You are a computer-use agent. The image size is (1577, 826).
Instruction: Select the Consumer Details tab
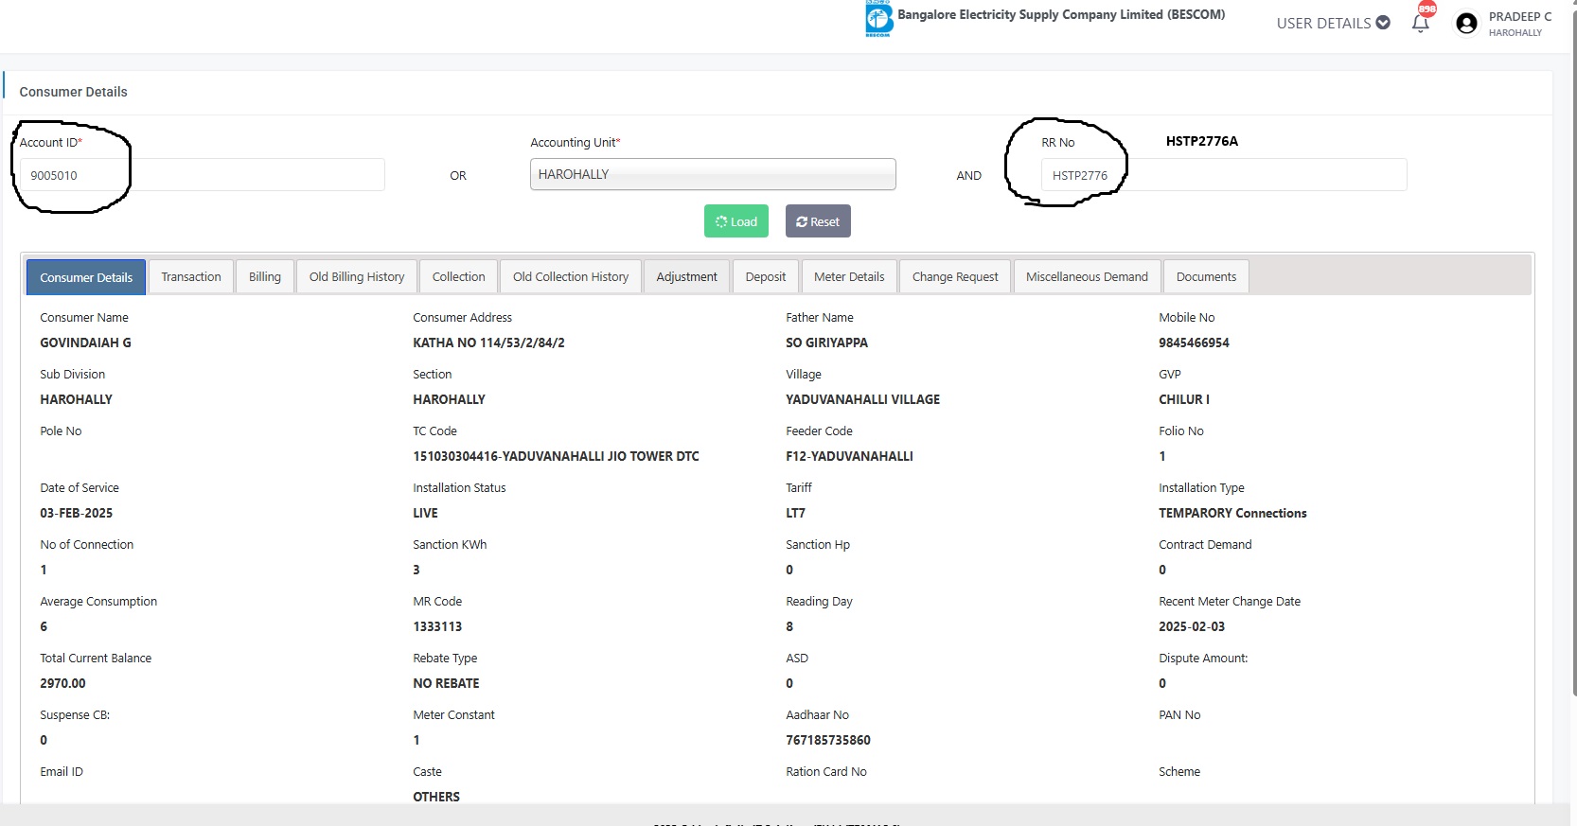[x=86, y=277]
